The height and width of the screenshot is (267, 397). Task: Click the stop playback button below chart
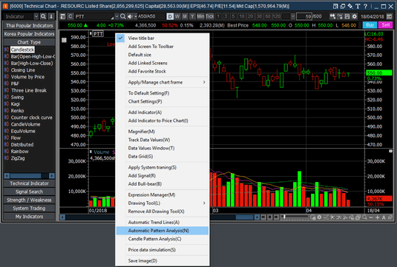269,217
